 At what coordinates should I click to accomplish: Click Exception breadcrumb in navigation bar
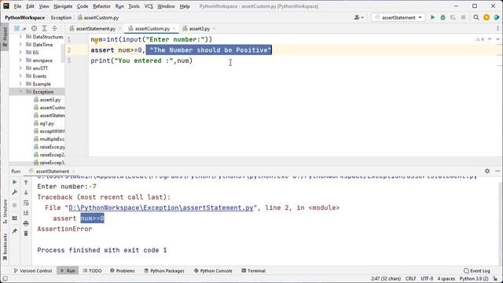point(61,17)
